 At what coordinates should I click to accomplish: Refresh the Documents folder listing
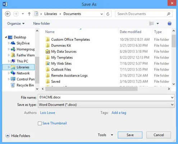[x=108, y=14]
